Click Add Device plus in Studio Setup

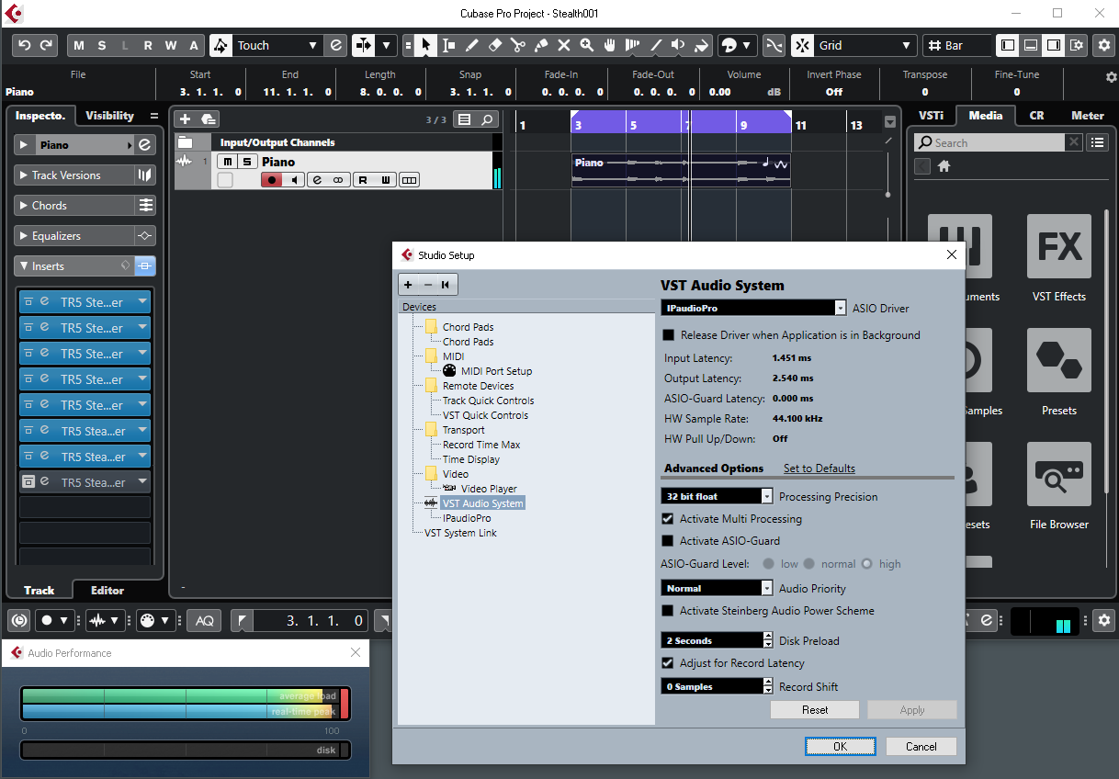tap(408, 285)
